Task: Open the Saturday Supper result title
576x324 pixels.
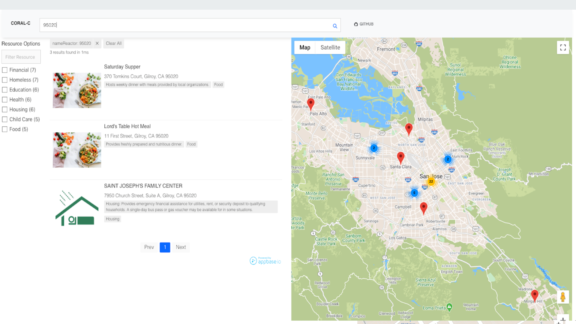Action: coord(122,67)
